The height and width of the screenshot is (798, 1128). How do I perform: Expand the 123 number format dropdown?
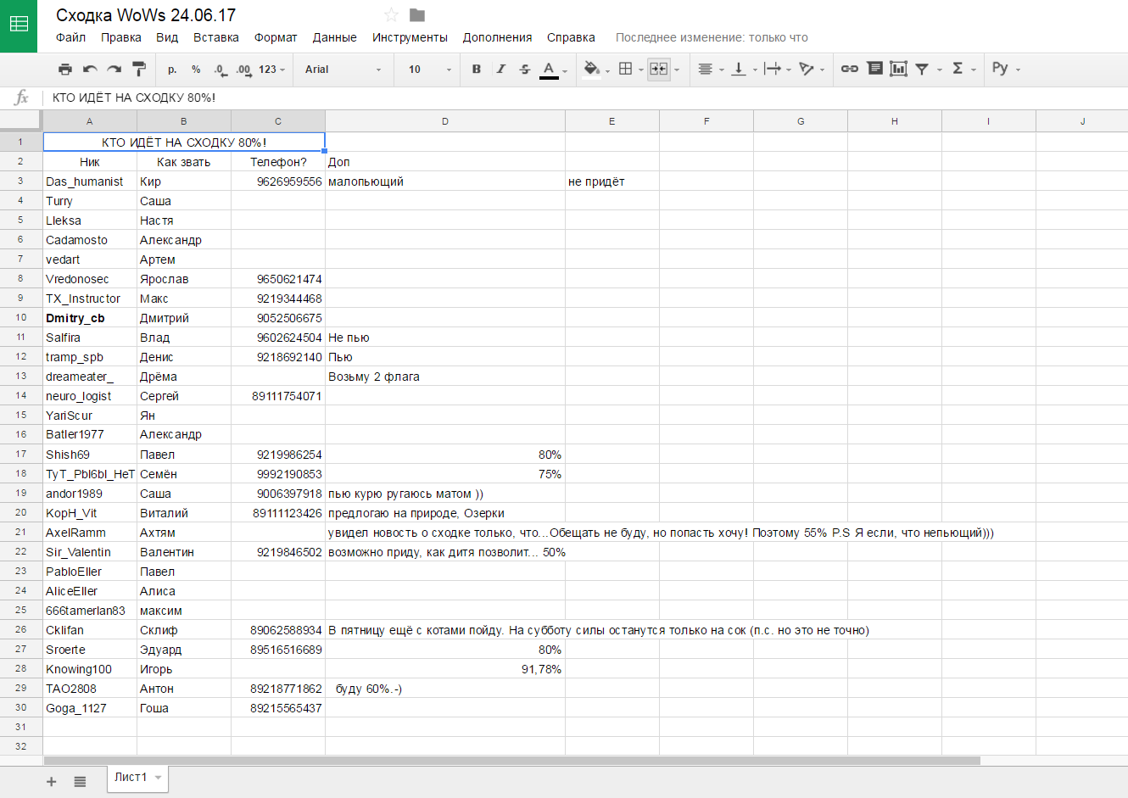(x=271, y=70)
